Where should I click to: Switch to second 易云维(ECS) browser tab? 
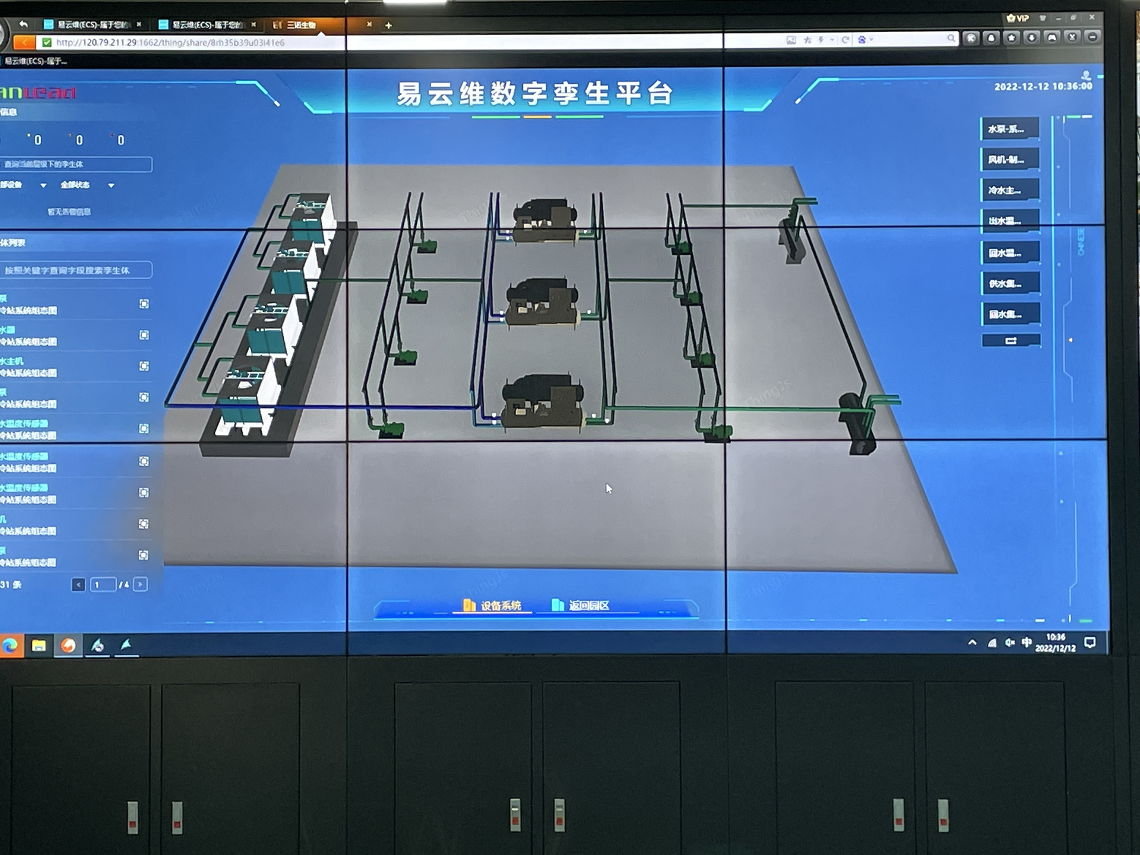[x=207, y=25]
